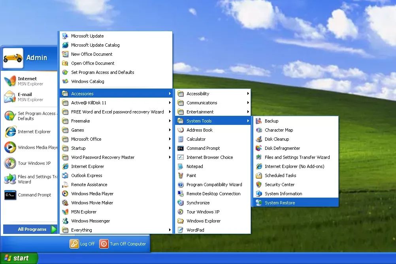The image size is (396, 264).
Task: Click the Program Compatibility Wizard icon
Action: [x=181, y=185]
